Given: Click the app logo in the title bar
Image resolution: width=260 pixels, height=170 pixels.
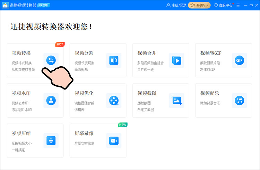Looking at the screenshot, I should coord(5,5).
